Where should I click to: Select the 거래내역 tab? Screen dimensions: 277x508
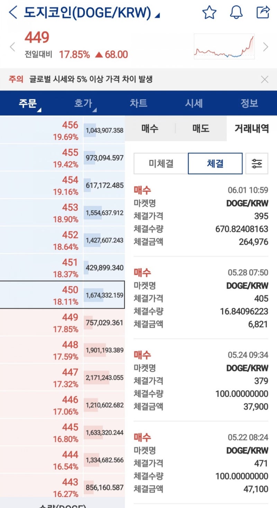252,129
